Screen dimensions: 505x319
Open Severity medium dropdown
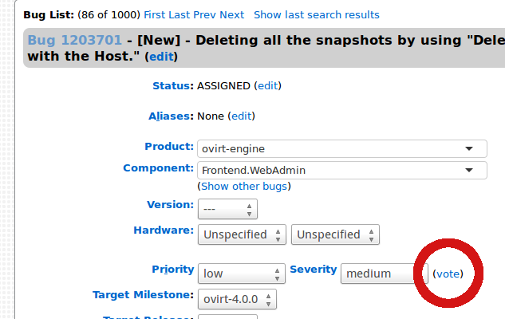[384, 274]
